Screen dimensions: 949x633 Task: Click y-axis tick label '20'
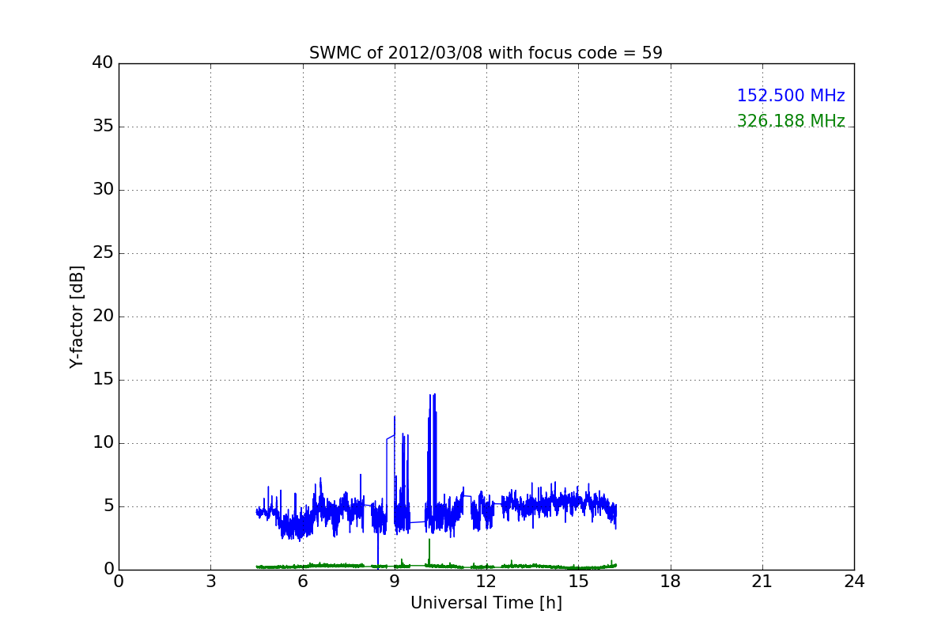103,316
